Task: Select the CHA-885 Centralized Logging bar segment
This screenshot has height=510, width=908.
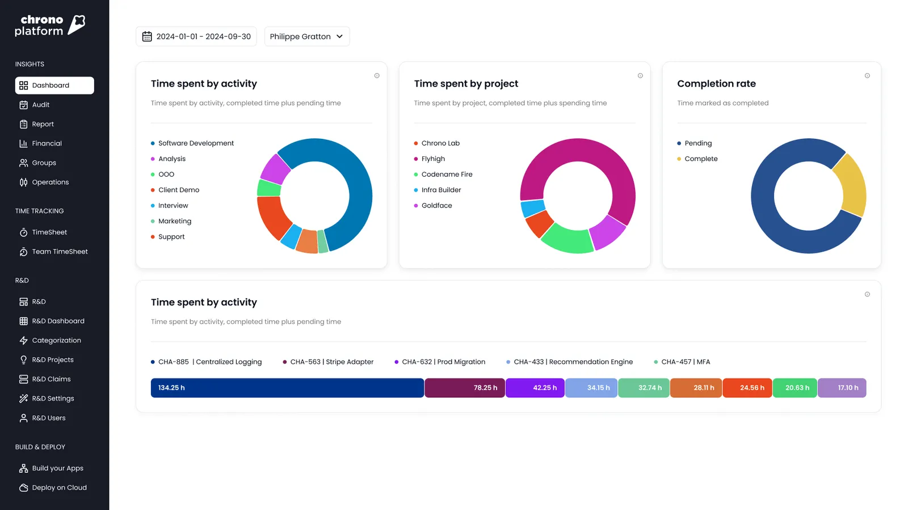Action: tap(287, 388)
